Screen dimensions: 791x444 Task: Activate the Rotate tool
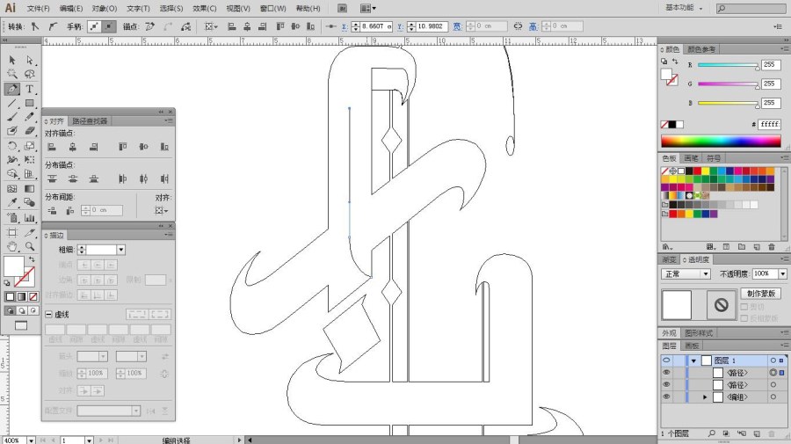[12, 146]
